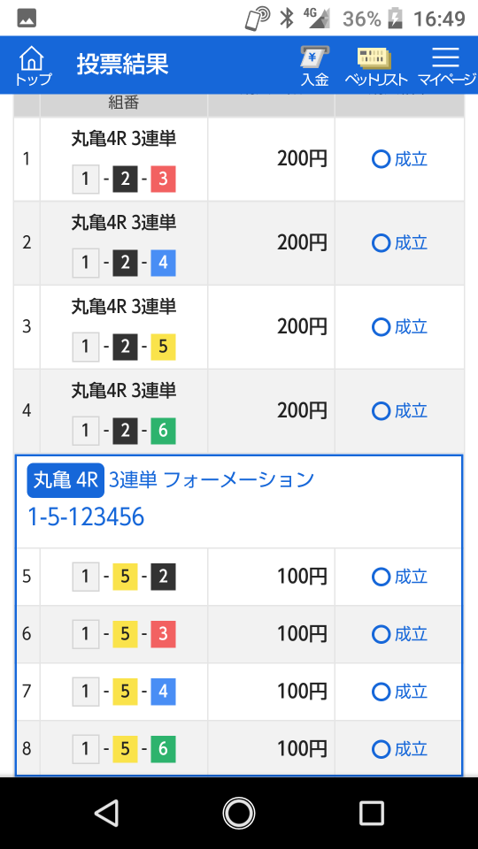Tap the Top home icon

(x=33, y=65)
